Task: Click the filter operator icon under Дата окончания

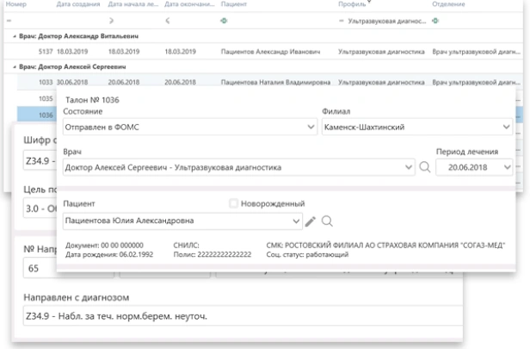Action: coord(168,19)
